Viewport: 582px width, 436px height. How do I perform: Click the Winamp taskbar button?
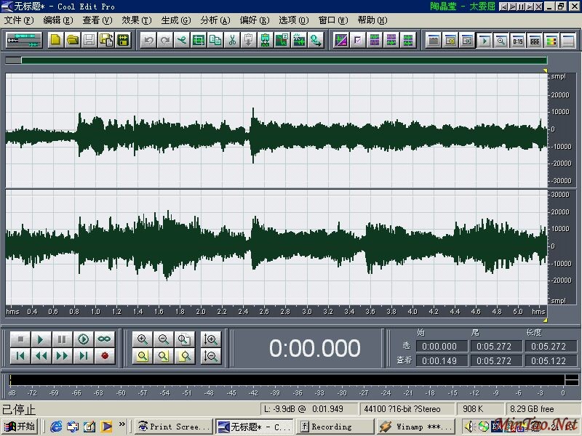415,427
